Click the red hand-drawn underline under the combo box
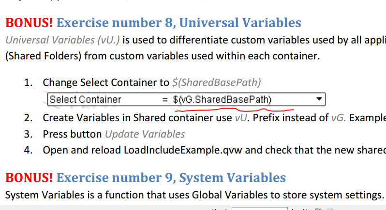Viewport: 386px width, 210px height. 234,110
